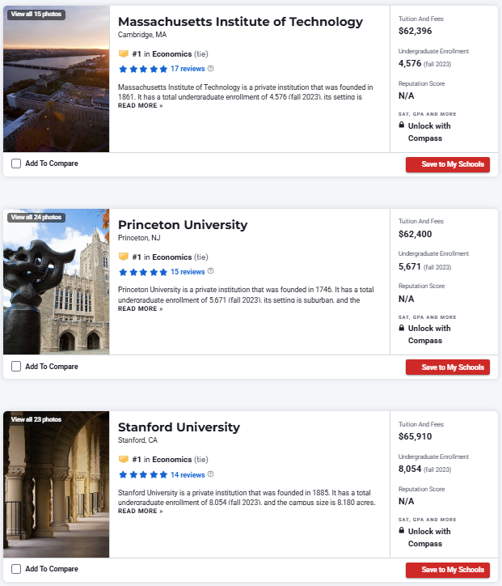Click Princeton's five-star rating
Image resolution: width=502 pixels, height=586 pixels.
(143, 272)
